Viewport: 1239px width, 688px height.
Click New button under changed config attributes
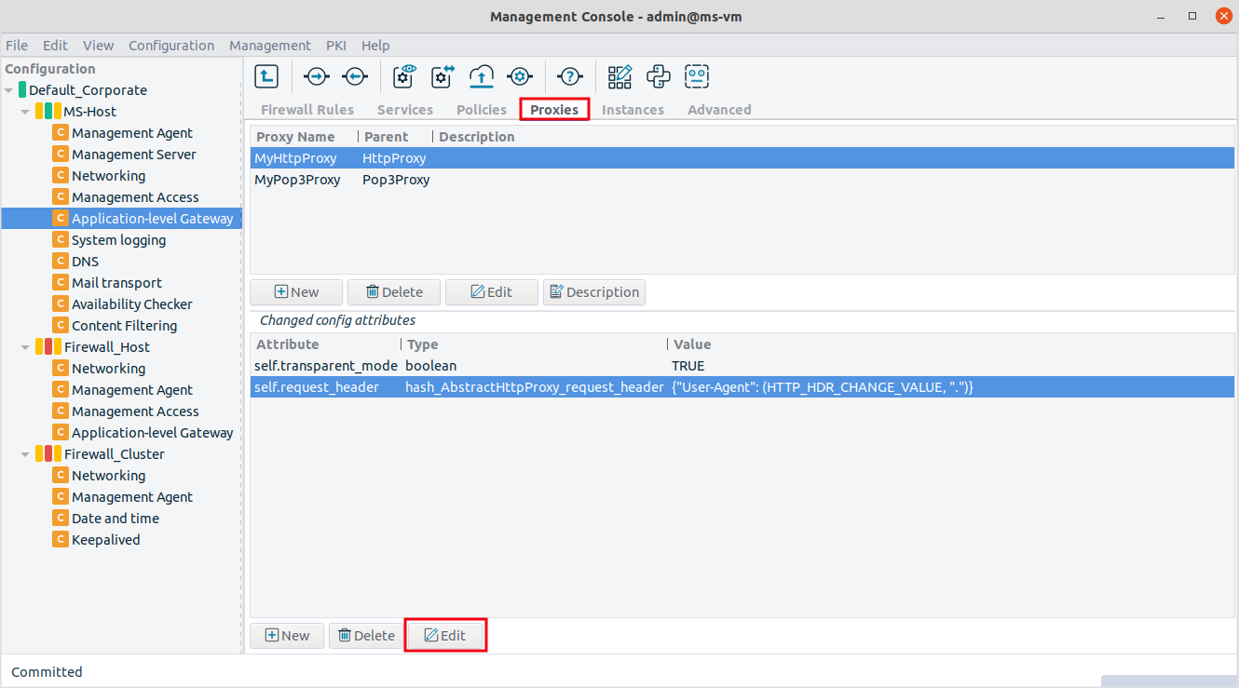pyautogui.click(x=287, y=636)
